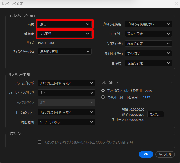Open the 色深度 (Color depth) dropdown
Screen dimensions: 180x163
pyautogui.click(x=148, y=63)
